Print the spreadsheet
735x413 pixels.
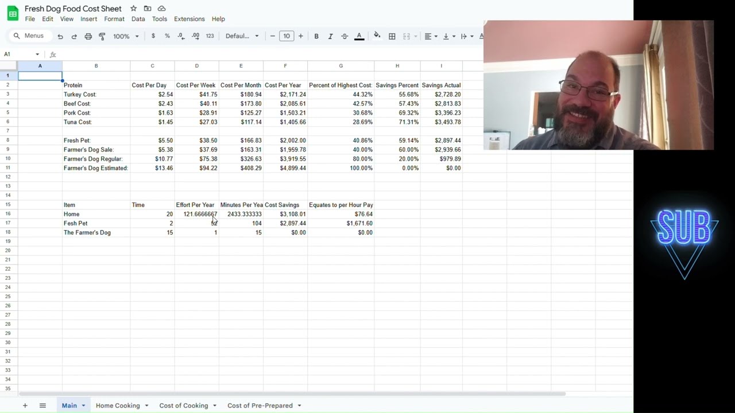pyautogui.click(x=88, y=36)
